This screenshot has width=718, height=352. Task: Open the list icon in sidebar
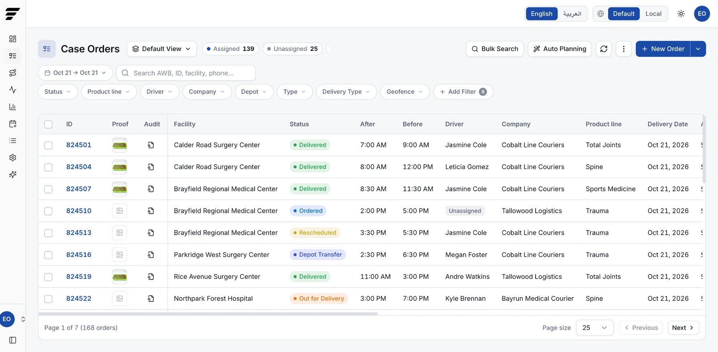13,141
